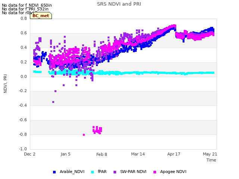Click the chart title SRS NDVI and PRI
This screenshot has height=179, width=239.
(119, 4)
